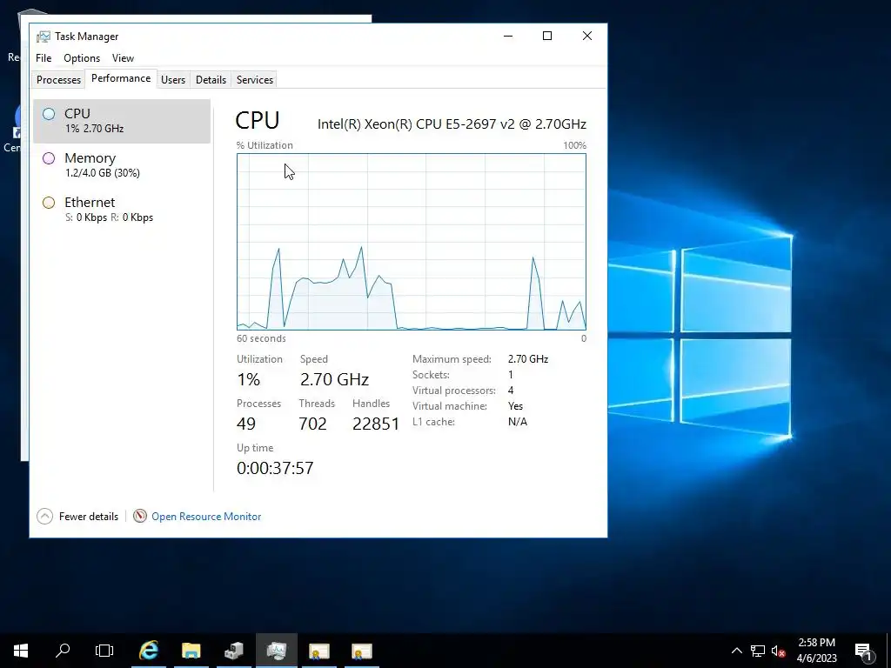Select the Performance tab
This screenshot has width=891, height=668.
(121, 78)
